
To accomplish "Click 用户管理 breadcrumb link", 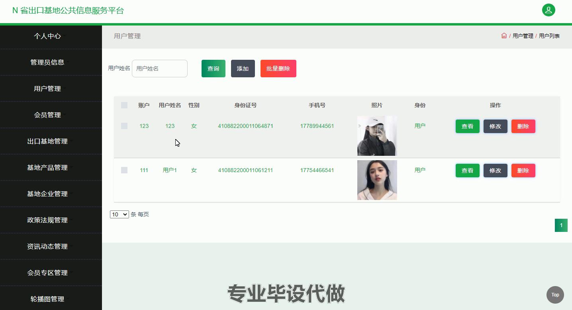I will (x=523, y=36).
